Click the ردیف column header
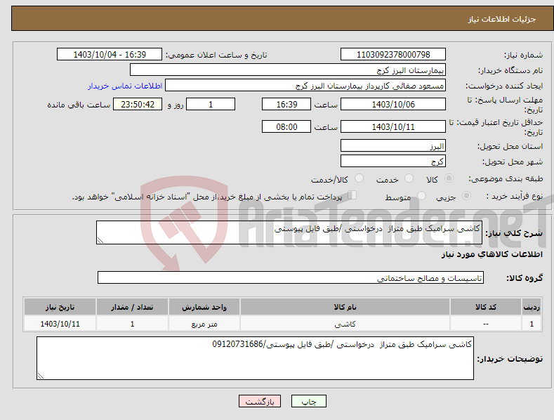Viewport: 554px width, 420px height. 532,307
